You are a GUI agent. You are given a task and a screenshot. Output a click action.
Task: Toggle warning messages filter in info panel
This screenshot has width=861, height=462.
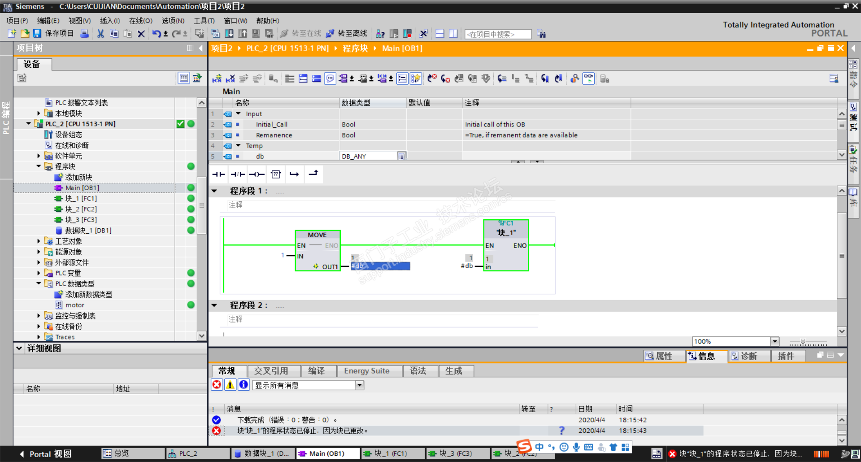point(230,385)
